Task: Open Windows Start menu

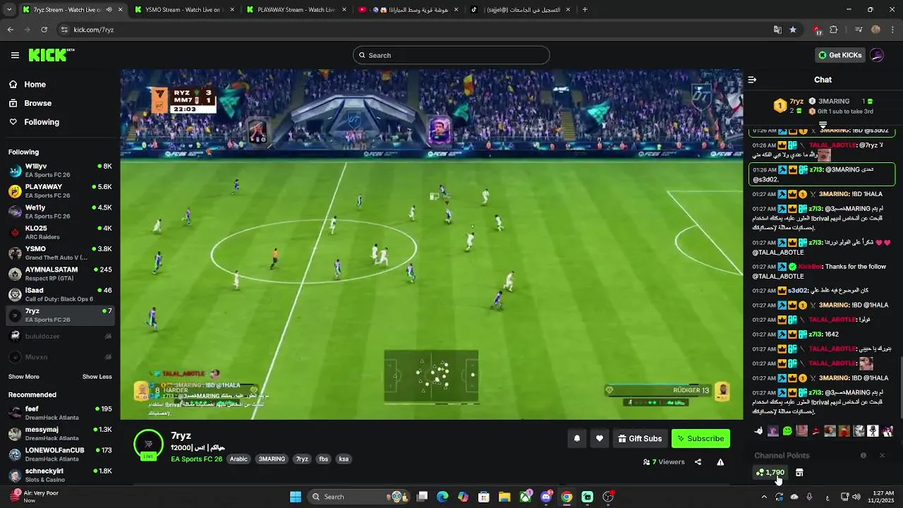Action: coord(296,497)
